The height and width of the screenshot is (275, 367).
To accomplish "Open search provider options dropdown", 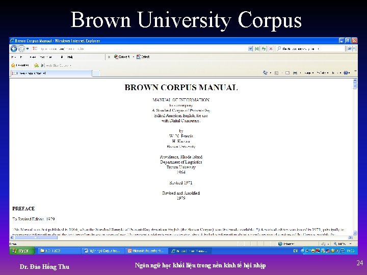I will pyautogui.click(x=354, y=49).
